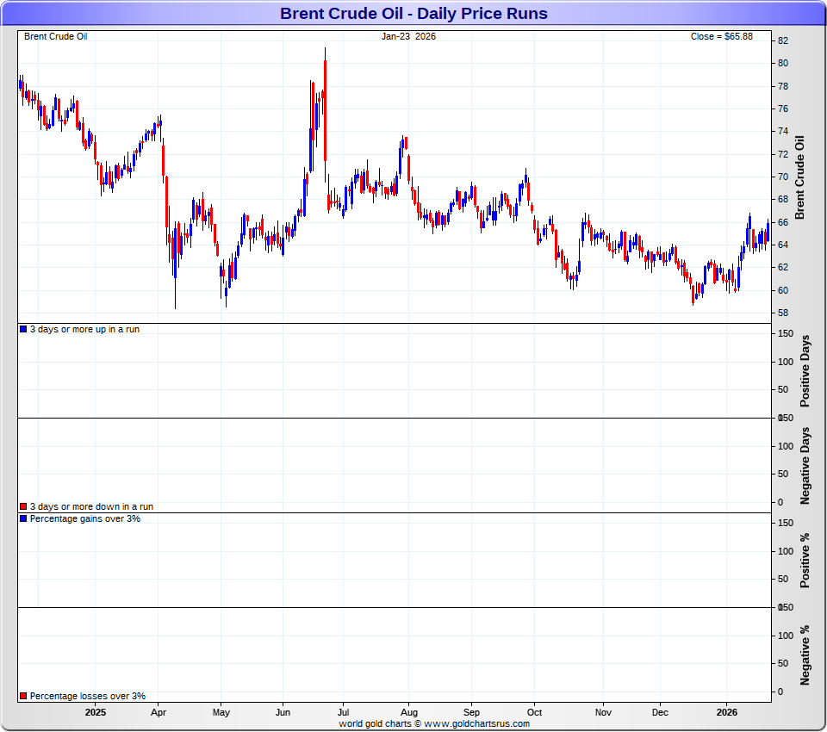827x732 pixels.
Task: Click the blue swatch beside '3 days or more up in a run'
Action: [x=23, y=329]
